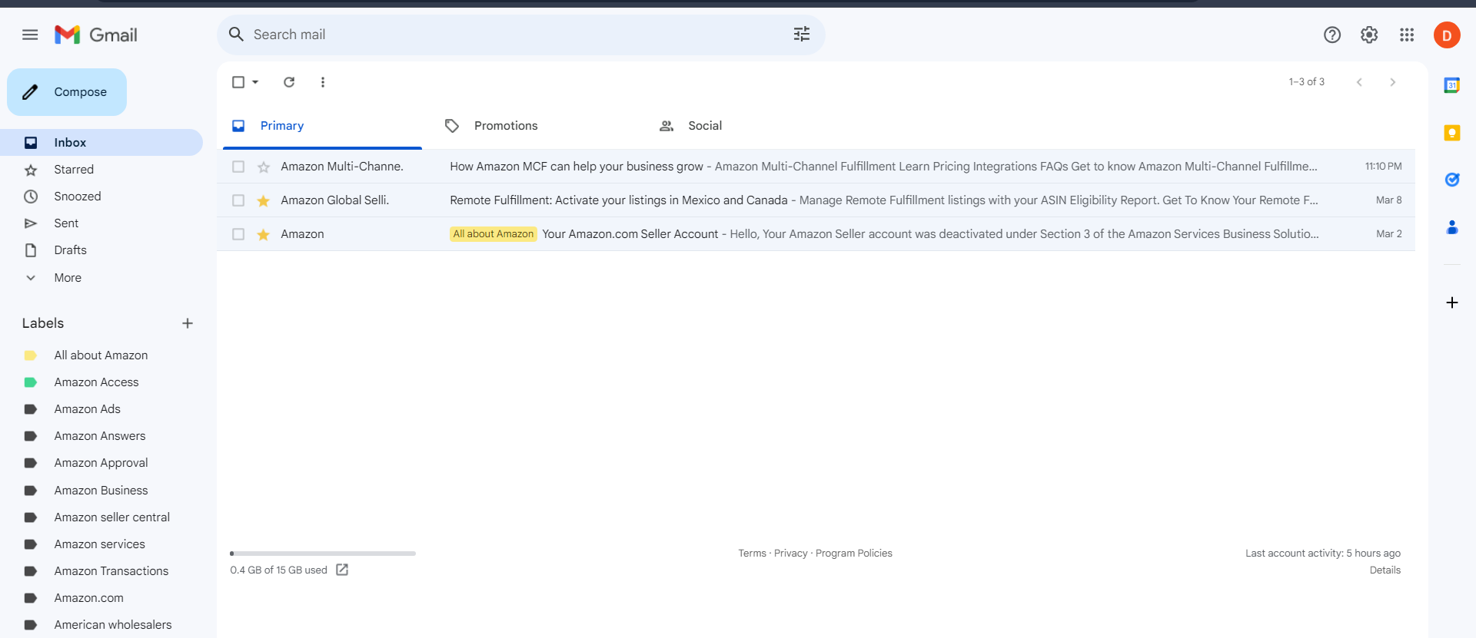Get add-ons with the plus icon
Screen dimensions: 1476x638
pyautogui.click(x=1452, y=302)
